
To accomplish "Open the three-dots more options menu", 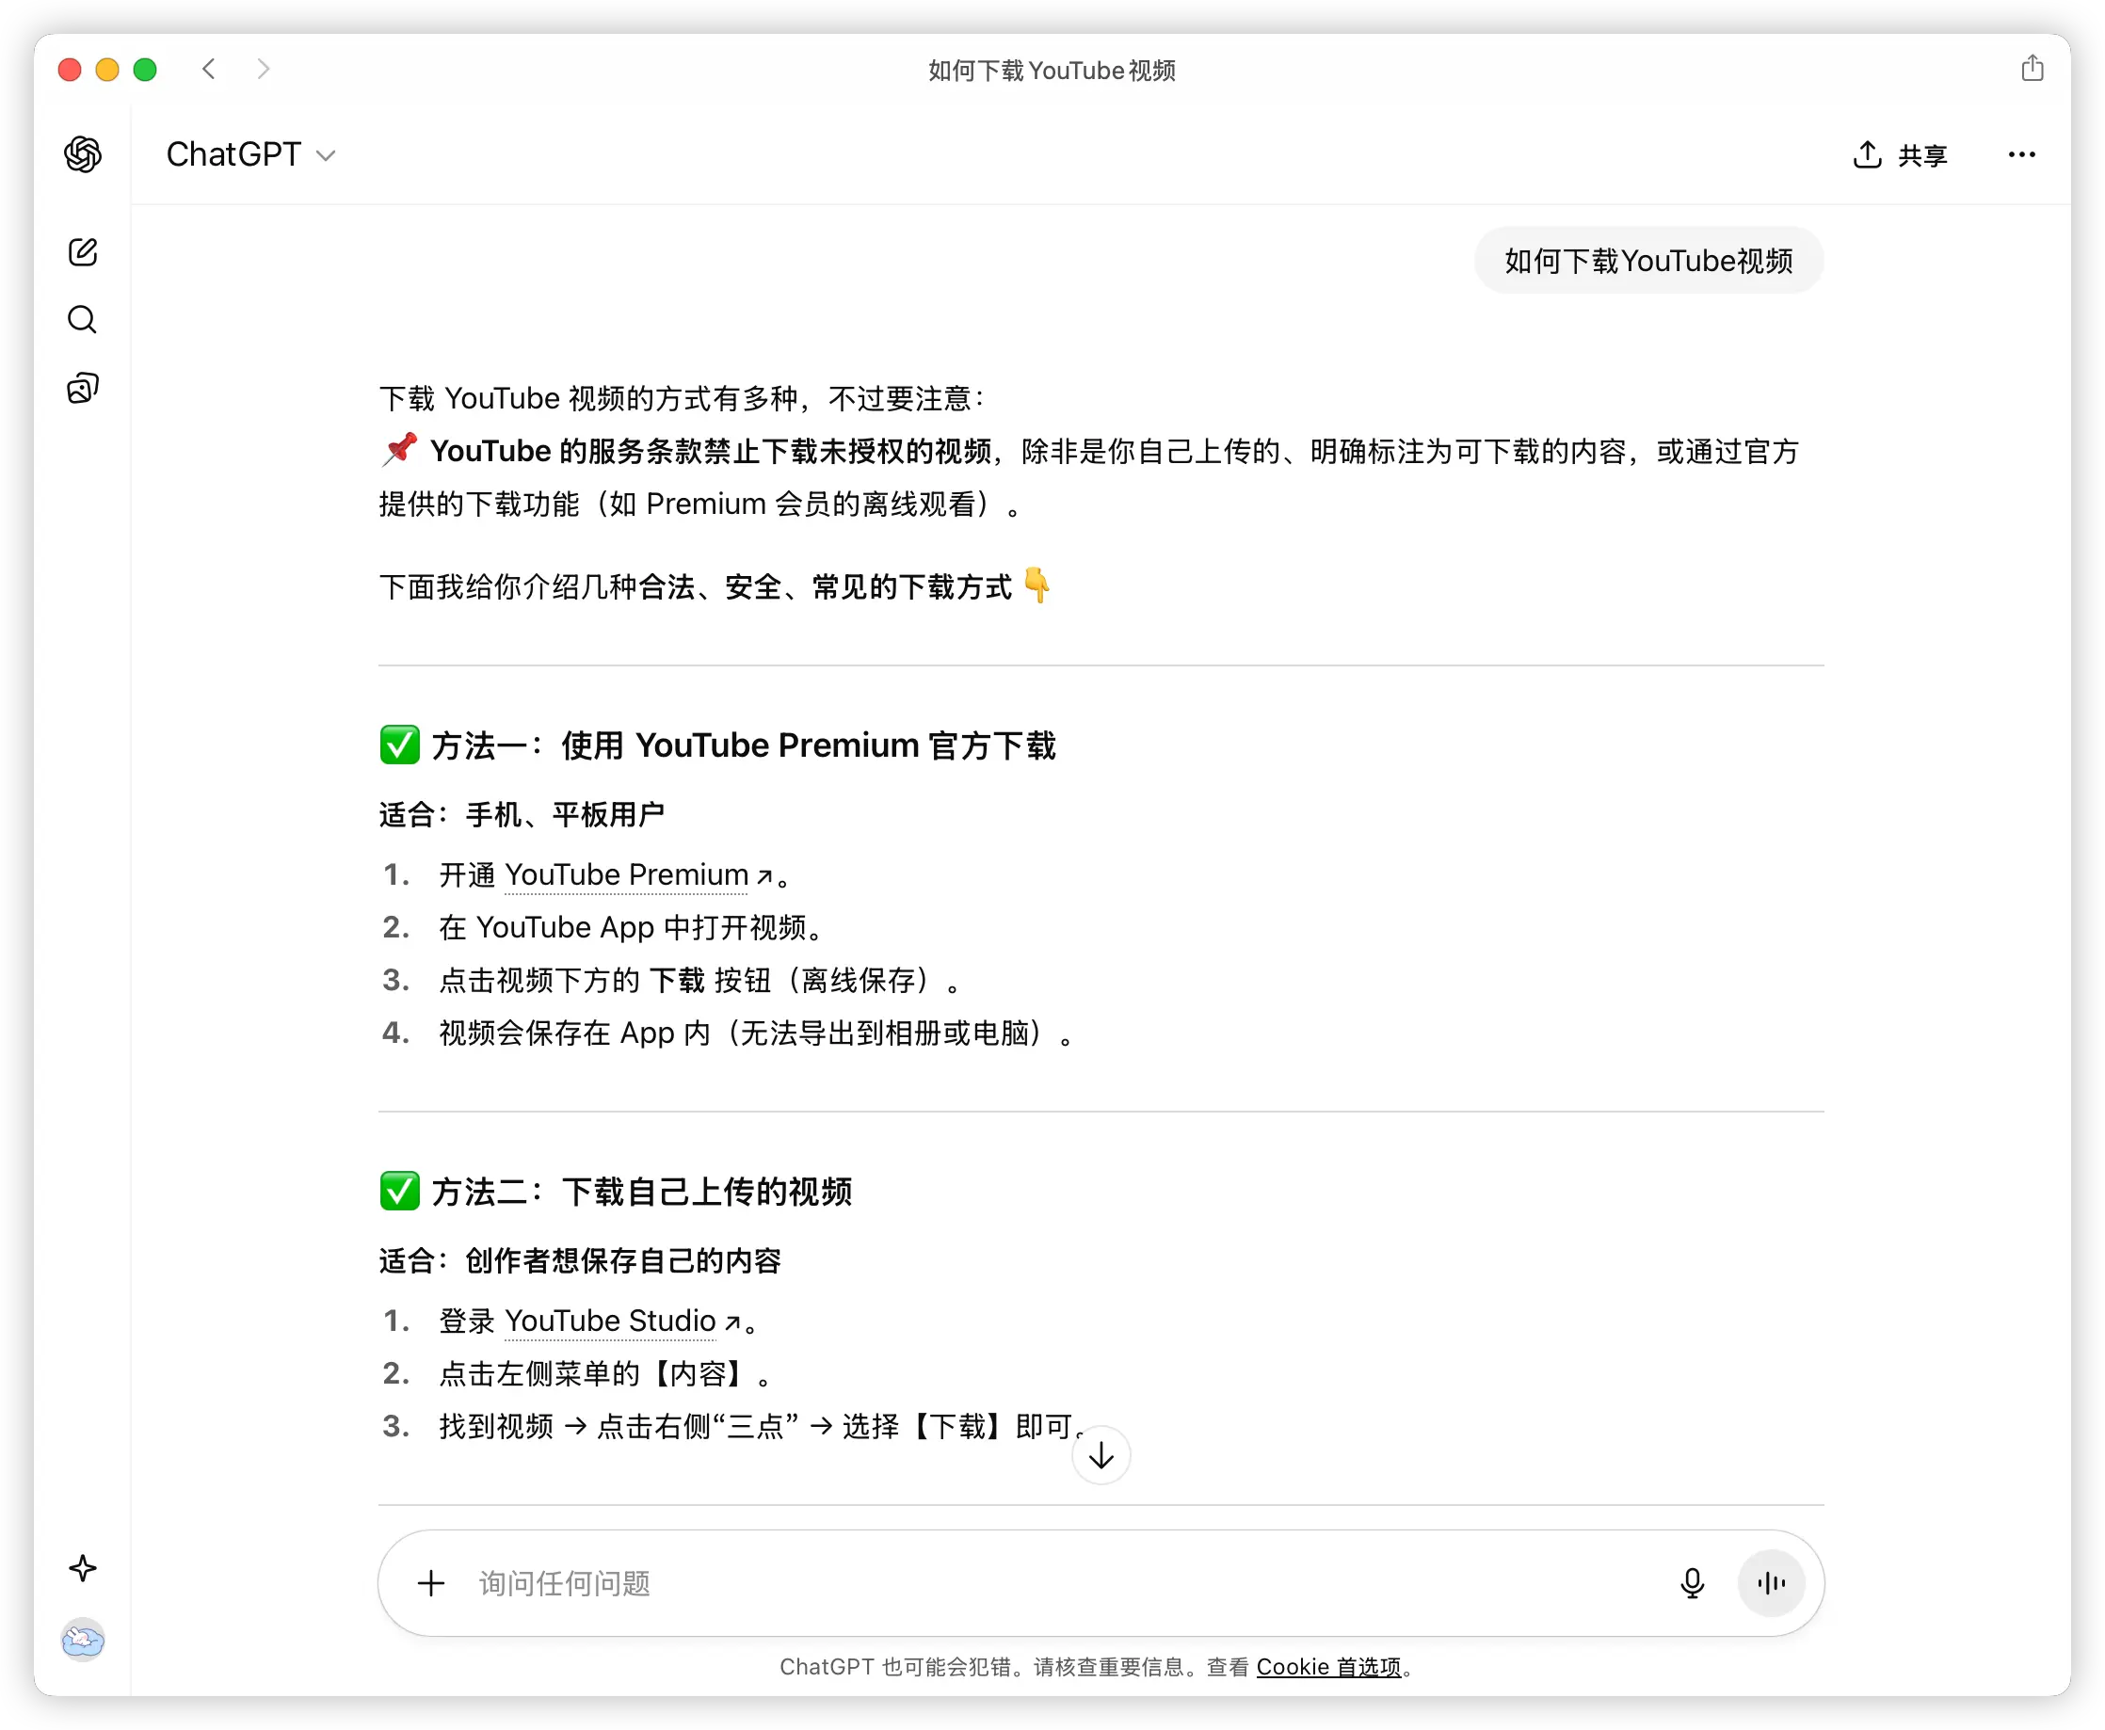I will tap(2021, 154).
